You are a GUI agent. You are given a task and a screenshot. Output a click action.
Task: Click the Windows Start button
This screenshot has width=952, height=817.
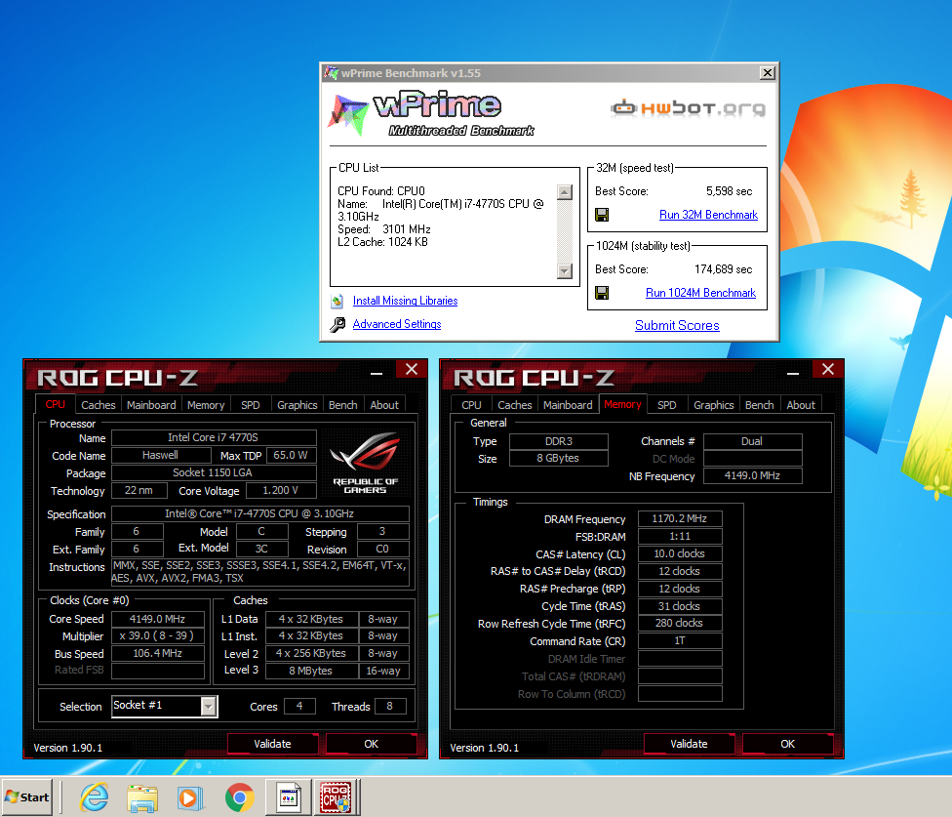27,797
